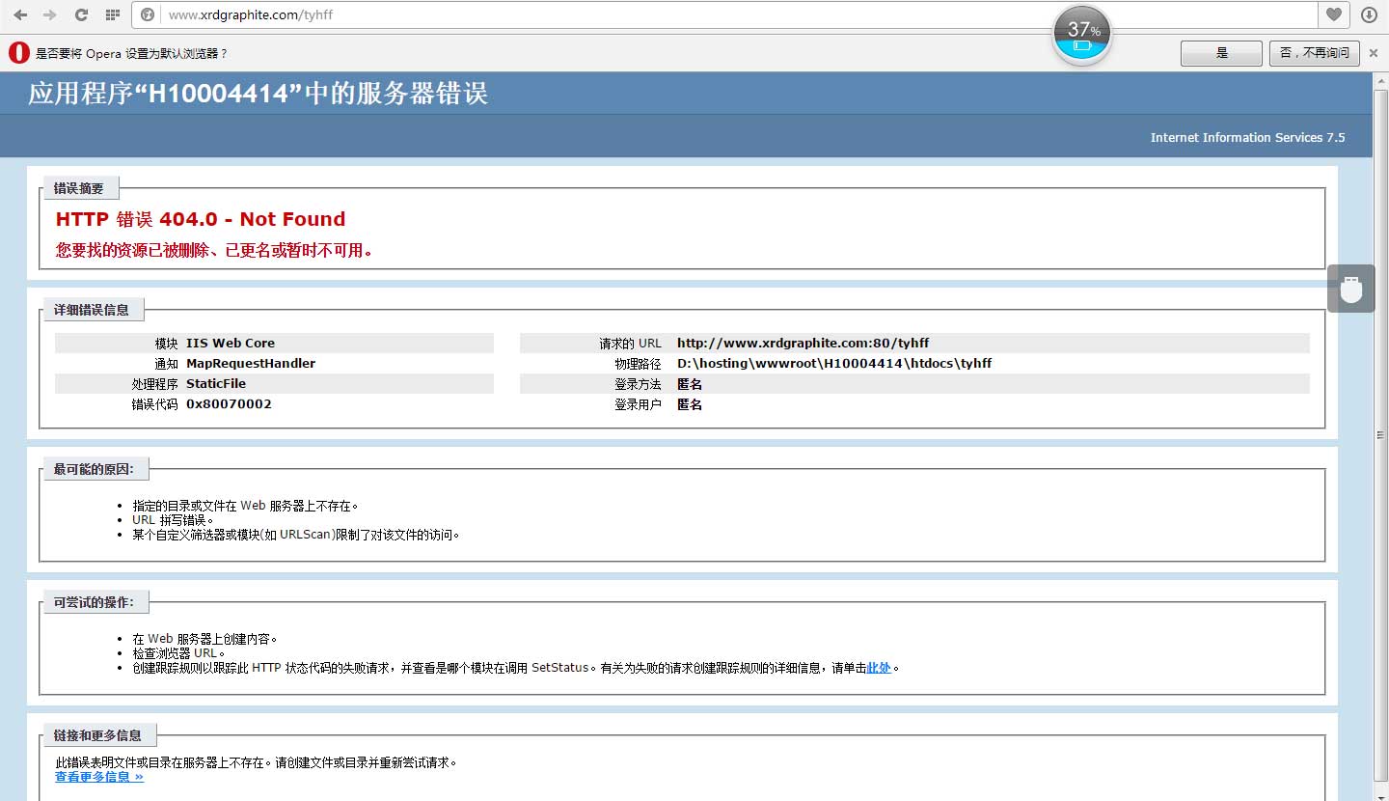
Task: Click the 37% battery widget
Action: click(x=1081, y=36)
